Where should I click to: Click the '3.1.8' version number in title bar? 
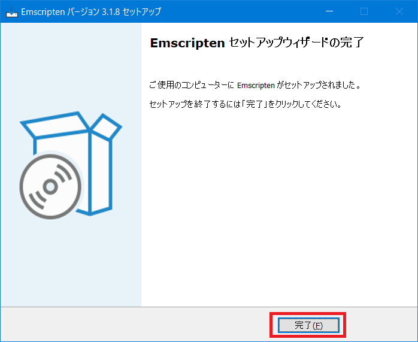(111, 12)
